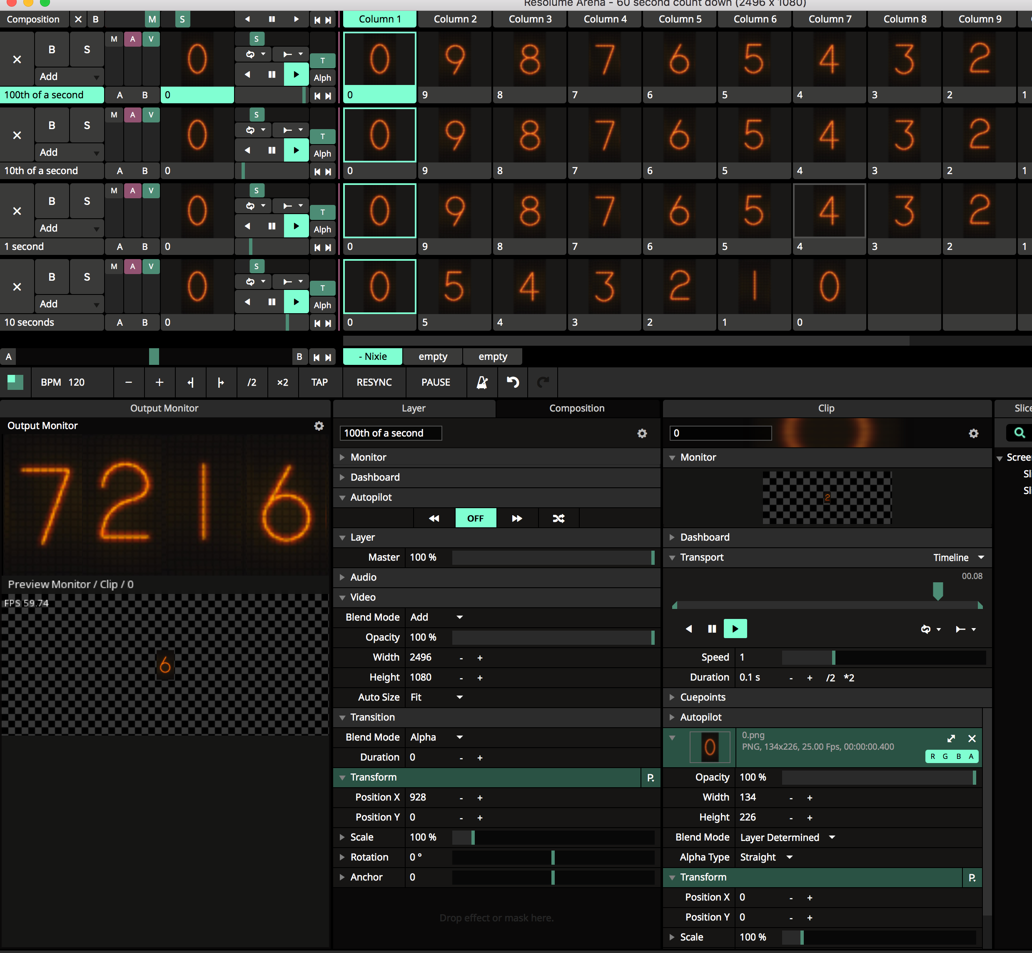The image size is (1032, 953).
Task: Click autopilot random shuffle icon
Action: [558, 518]
